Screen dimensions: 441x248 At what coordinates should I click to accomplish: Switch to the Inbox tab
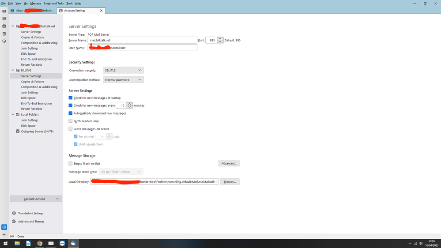33,11
